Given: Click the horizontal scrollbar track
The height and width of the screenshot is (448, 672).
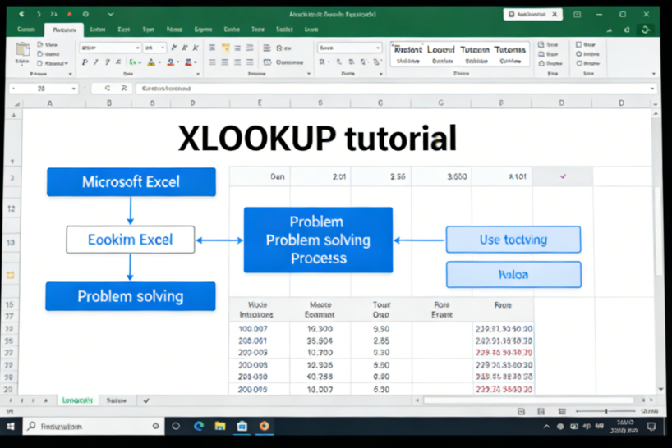Looking at the screenshot, I should point(528,400).
